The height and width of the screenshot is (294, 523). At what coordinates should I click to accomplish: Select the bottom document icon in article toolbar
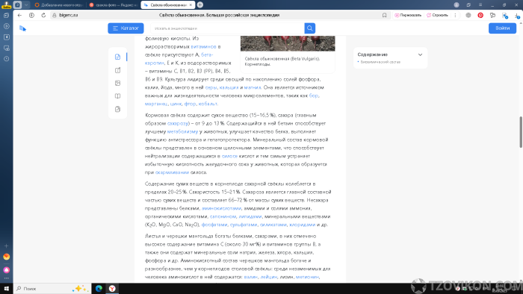tap(117, 109)
